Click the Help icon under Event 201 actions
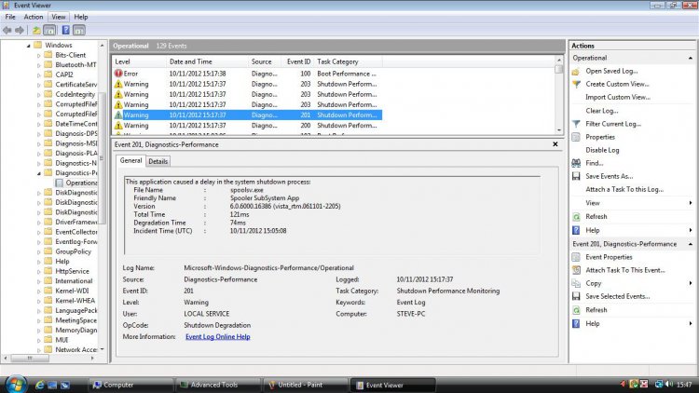This screenshot has height=393, width=699. (x=576, y=323)
